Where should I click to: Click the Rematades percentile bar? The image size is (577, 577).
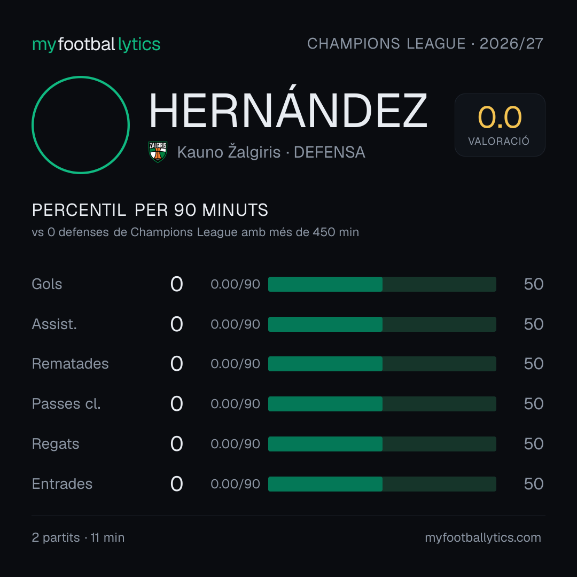(382, 364)
